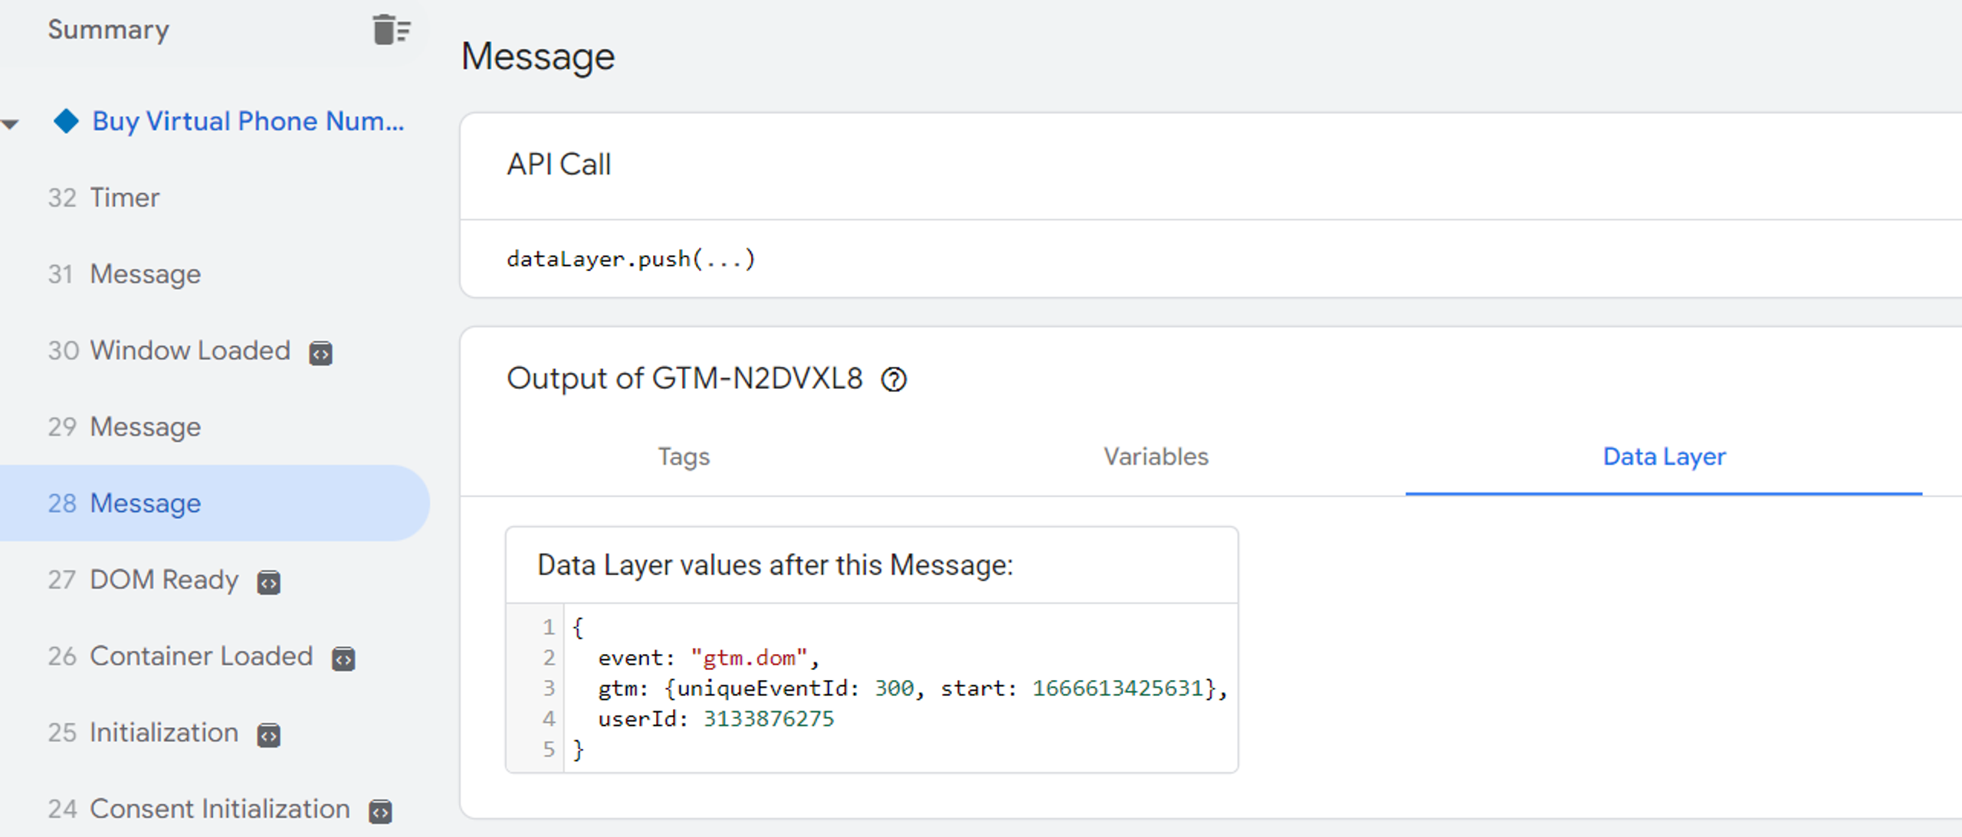Select event 32 Timer
The width and height of the screenshot is (1962, 837).
point(103,198)
